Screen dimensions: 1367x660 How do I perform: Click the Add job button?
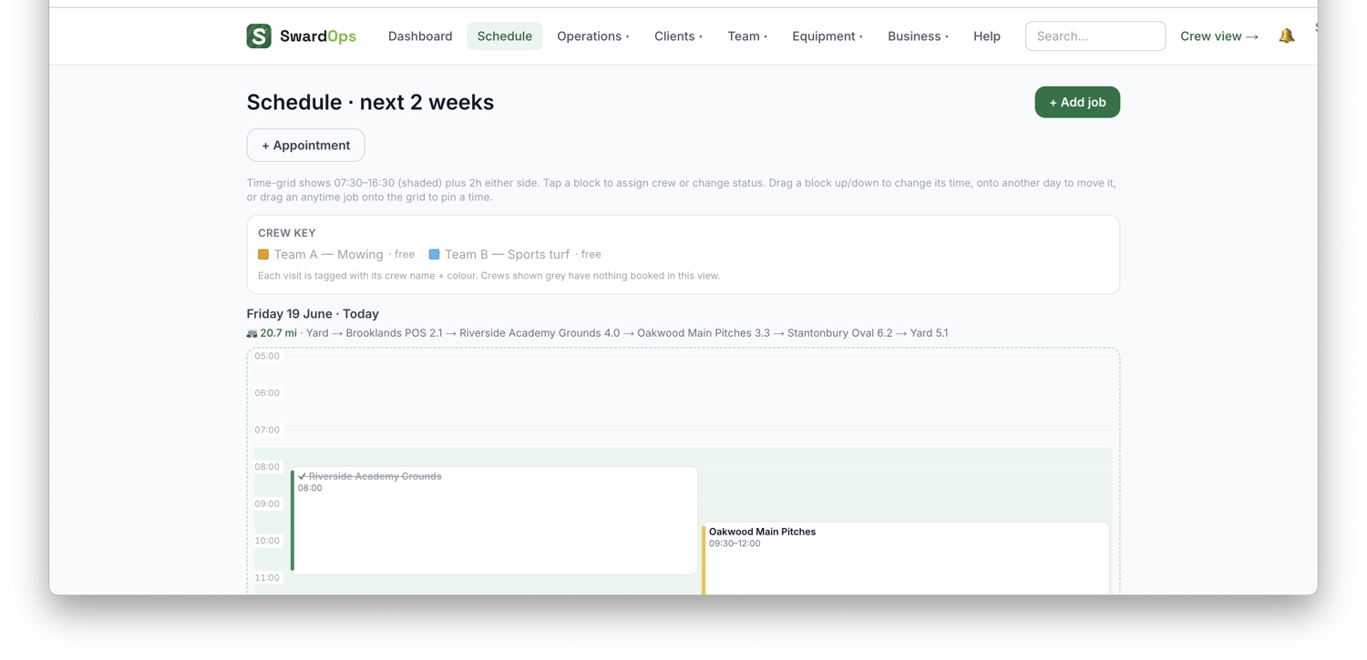click(x=1077, y=102)
